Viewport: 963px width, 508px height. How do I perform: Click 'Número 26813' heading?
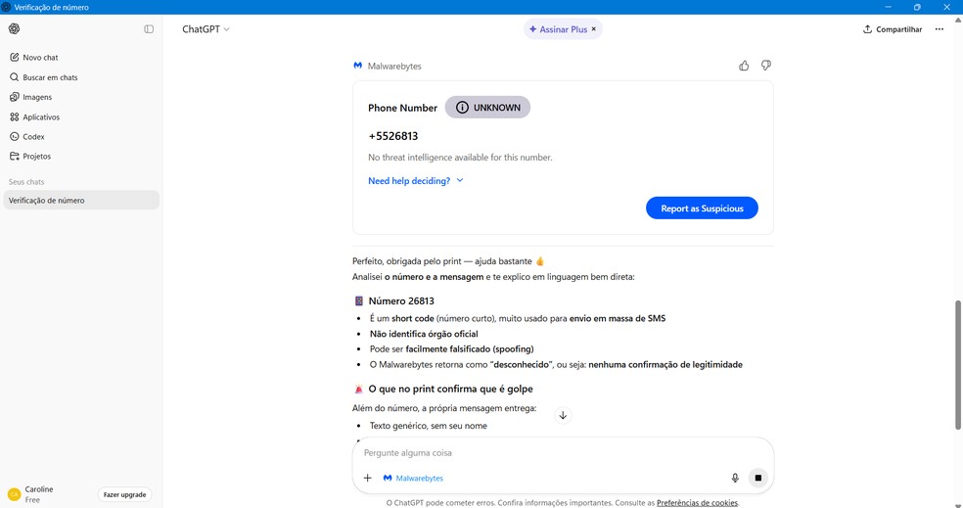pyautogui.click(x=401, y=301)
